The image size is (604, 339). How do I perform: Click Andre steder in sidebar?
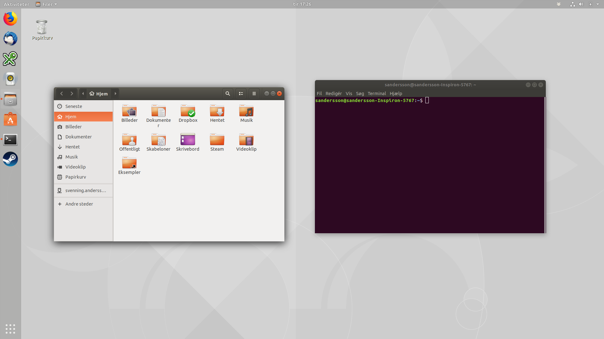(83, 204)
